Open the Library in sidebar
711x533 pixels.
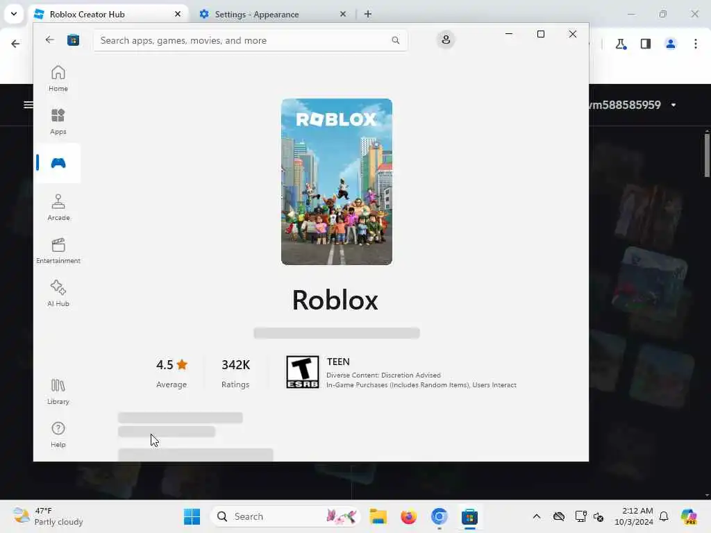point(58,391)
